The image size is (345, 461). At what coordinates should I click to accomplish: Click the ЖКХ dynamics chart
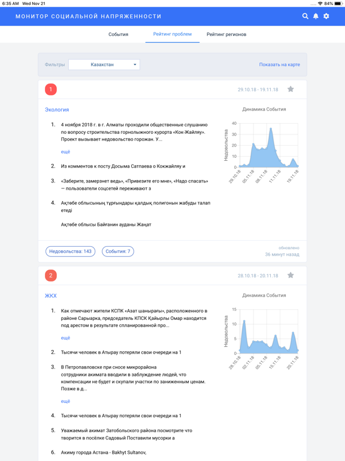[261, 337]
